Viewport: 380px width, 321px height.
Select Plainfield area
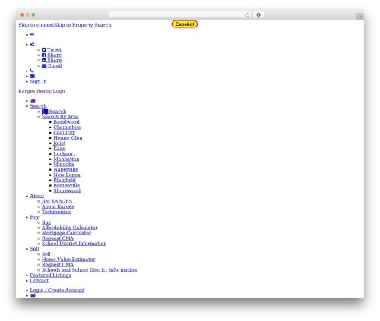65,180
